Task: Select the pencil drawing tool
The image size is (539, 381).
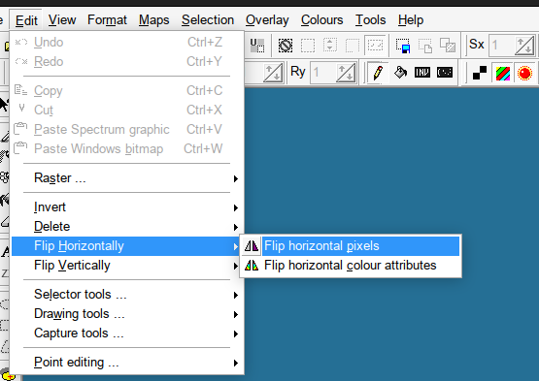Action: 378,73
